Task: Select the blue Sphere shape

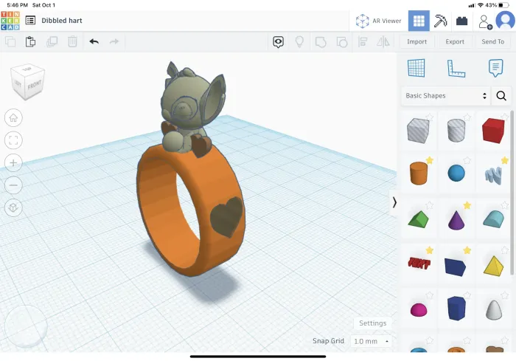Action: [x=456, y=173]
